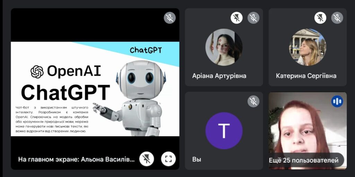Unpin the main screen presentation tile

click(147, 159)
